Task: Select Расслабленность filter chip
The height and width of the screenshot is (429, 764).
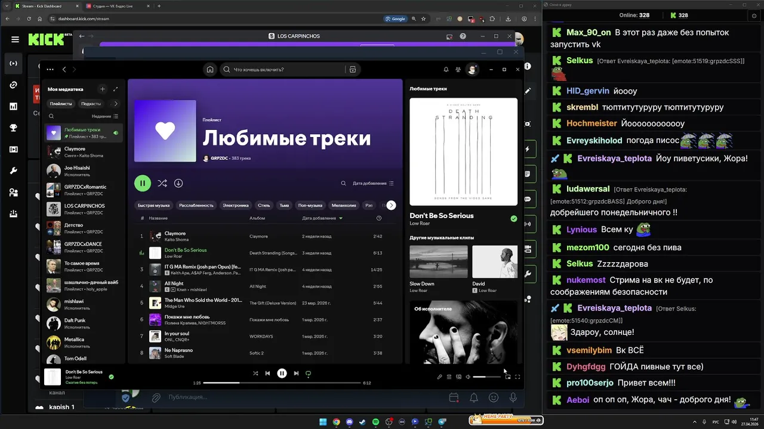Action: click(x=196, y=205)
